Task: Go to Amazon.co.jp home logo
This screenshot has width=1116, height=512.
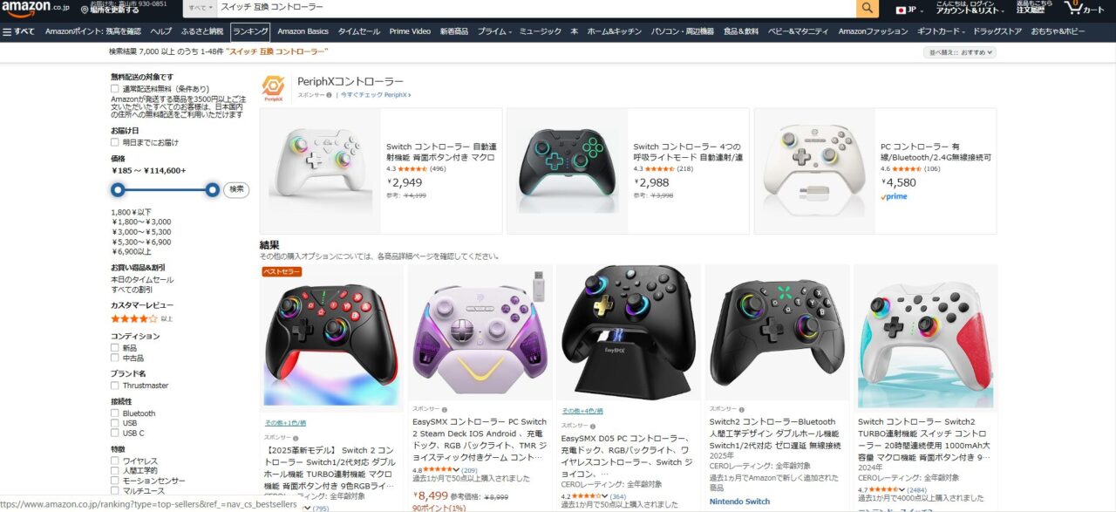Action: coord(34,7)
